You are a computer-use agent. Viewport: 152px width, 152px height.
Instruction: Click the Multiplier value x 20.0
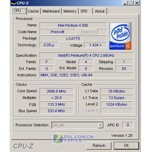[56, 98]
